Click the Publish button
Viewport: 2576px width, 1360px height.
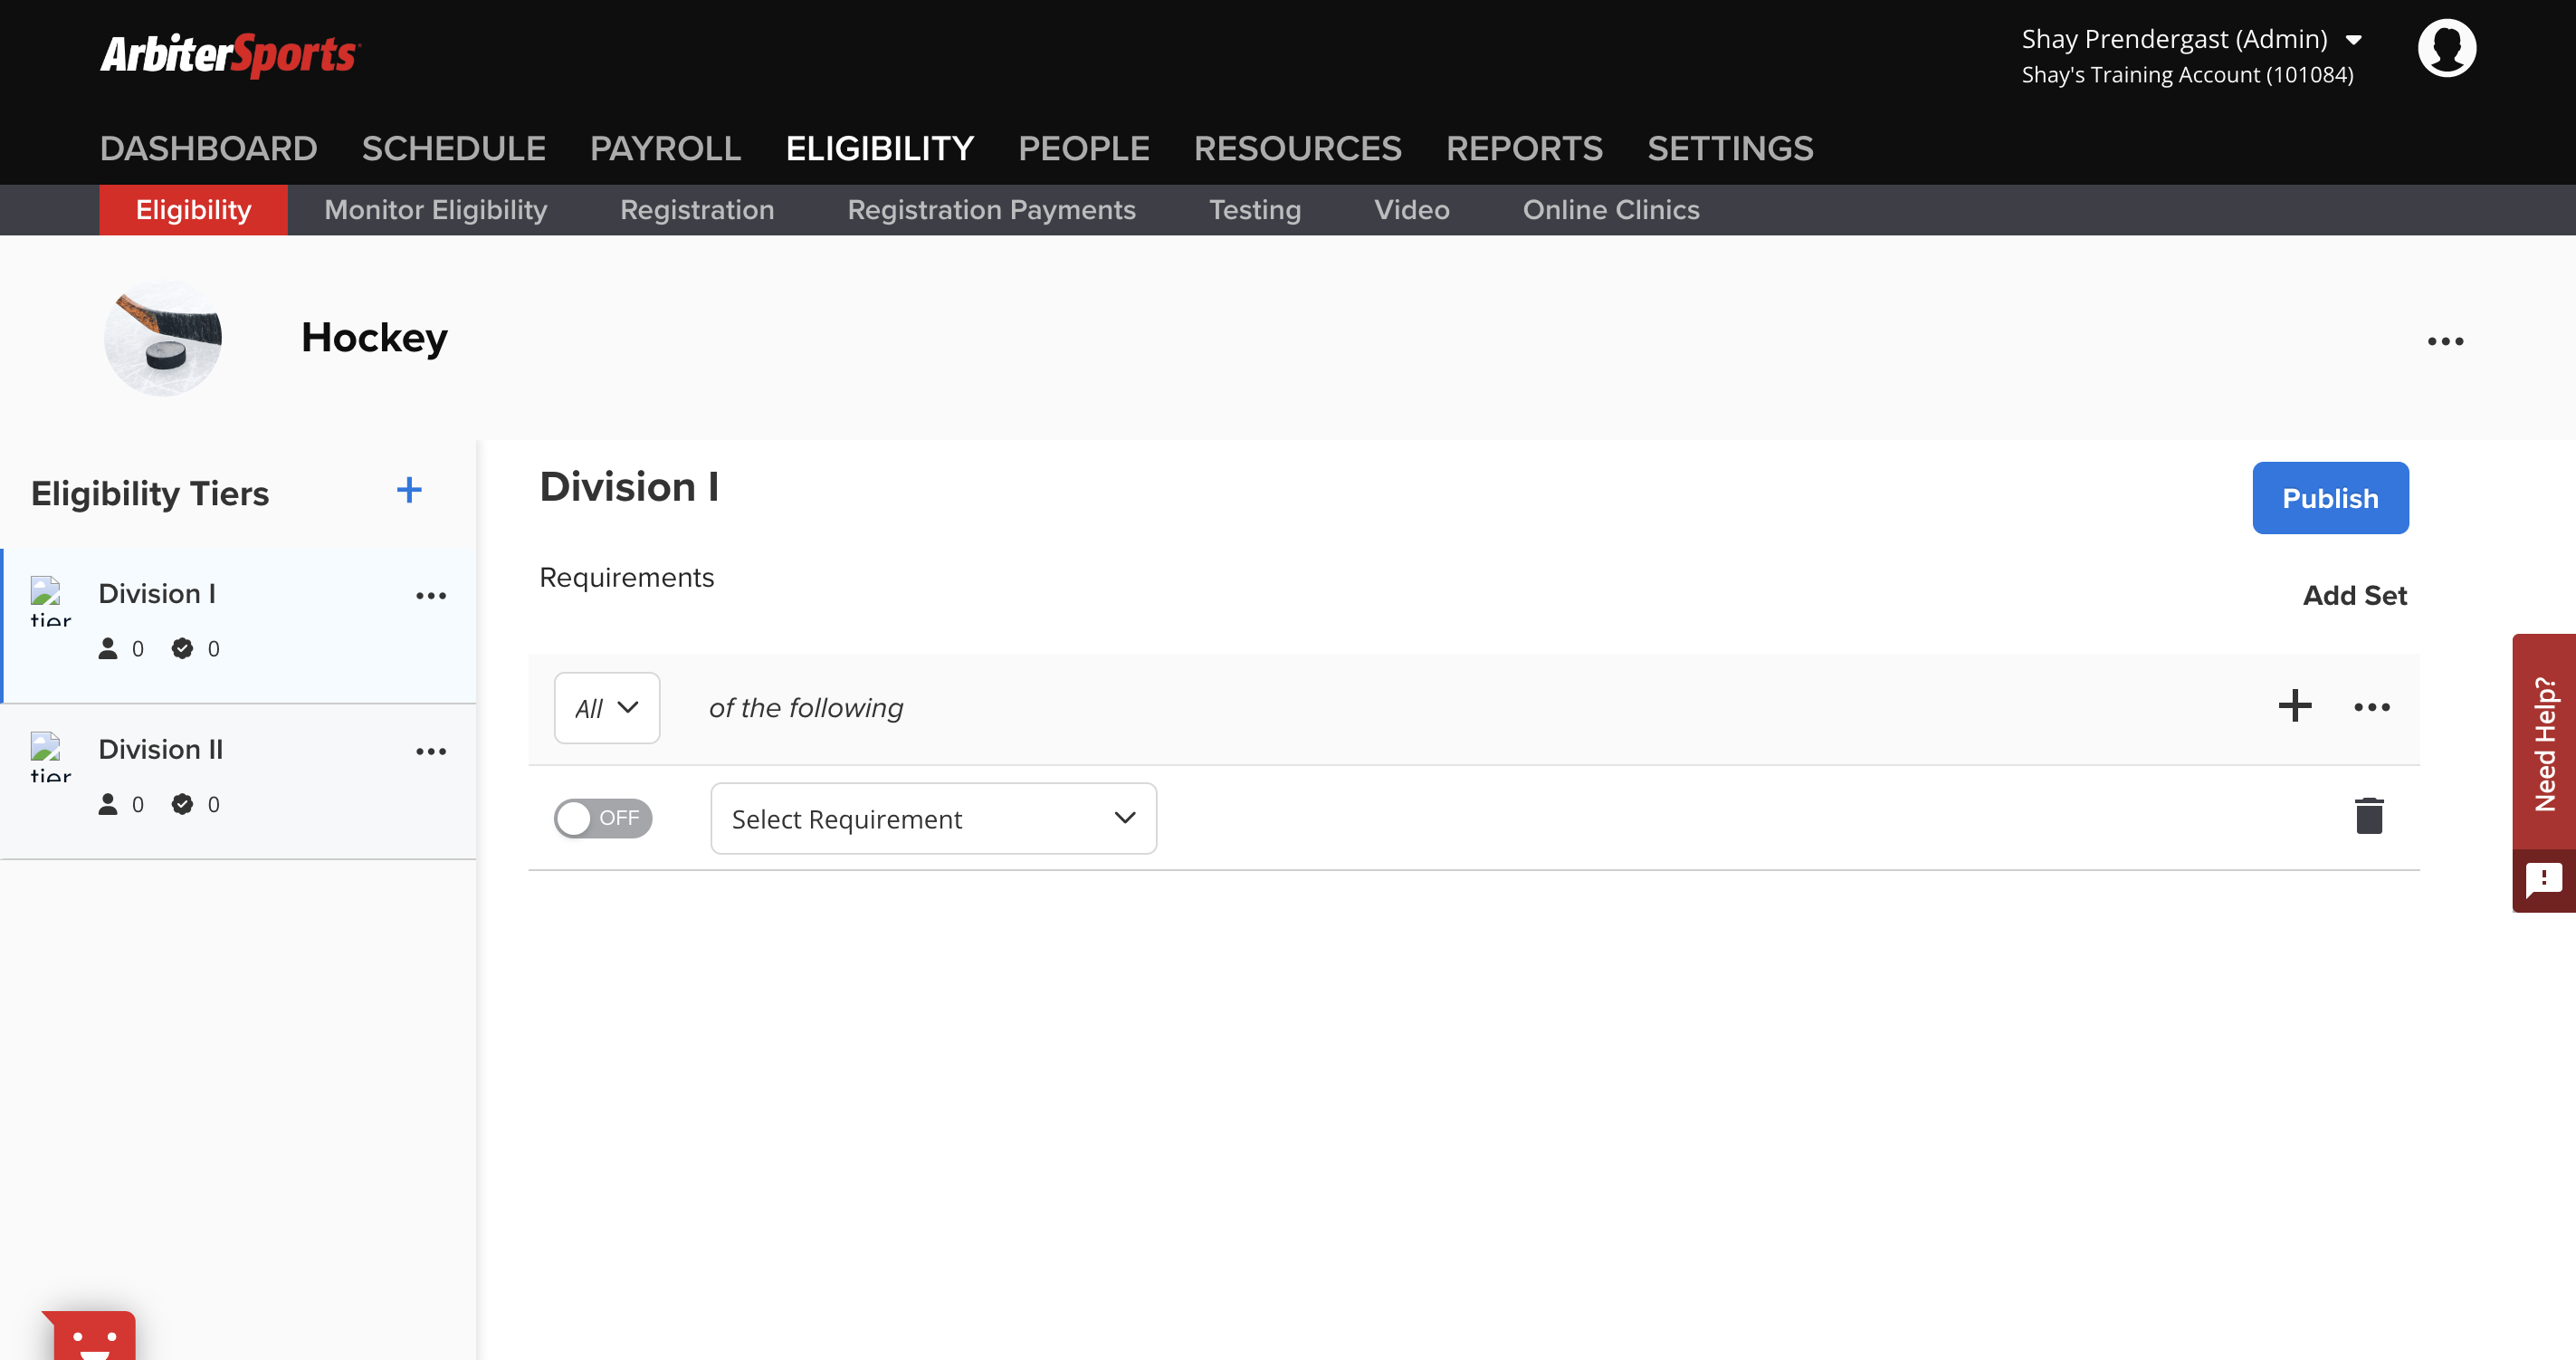[2330, 498]
